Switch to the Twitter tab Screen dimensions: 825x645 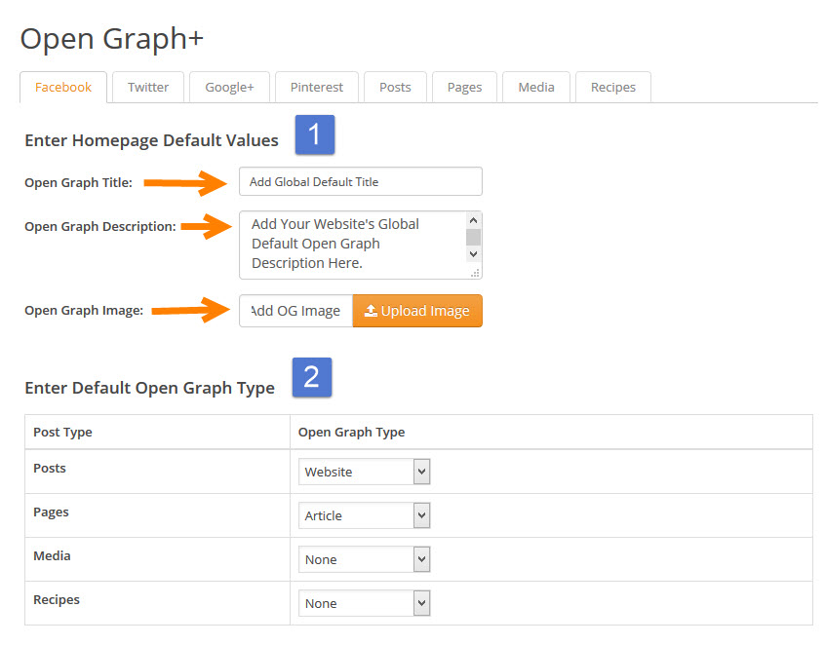(x=148, y=88)
